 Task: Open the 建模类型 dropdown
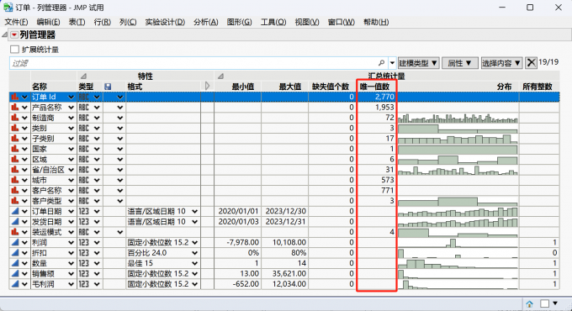418,63
